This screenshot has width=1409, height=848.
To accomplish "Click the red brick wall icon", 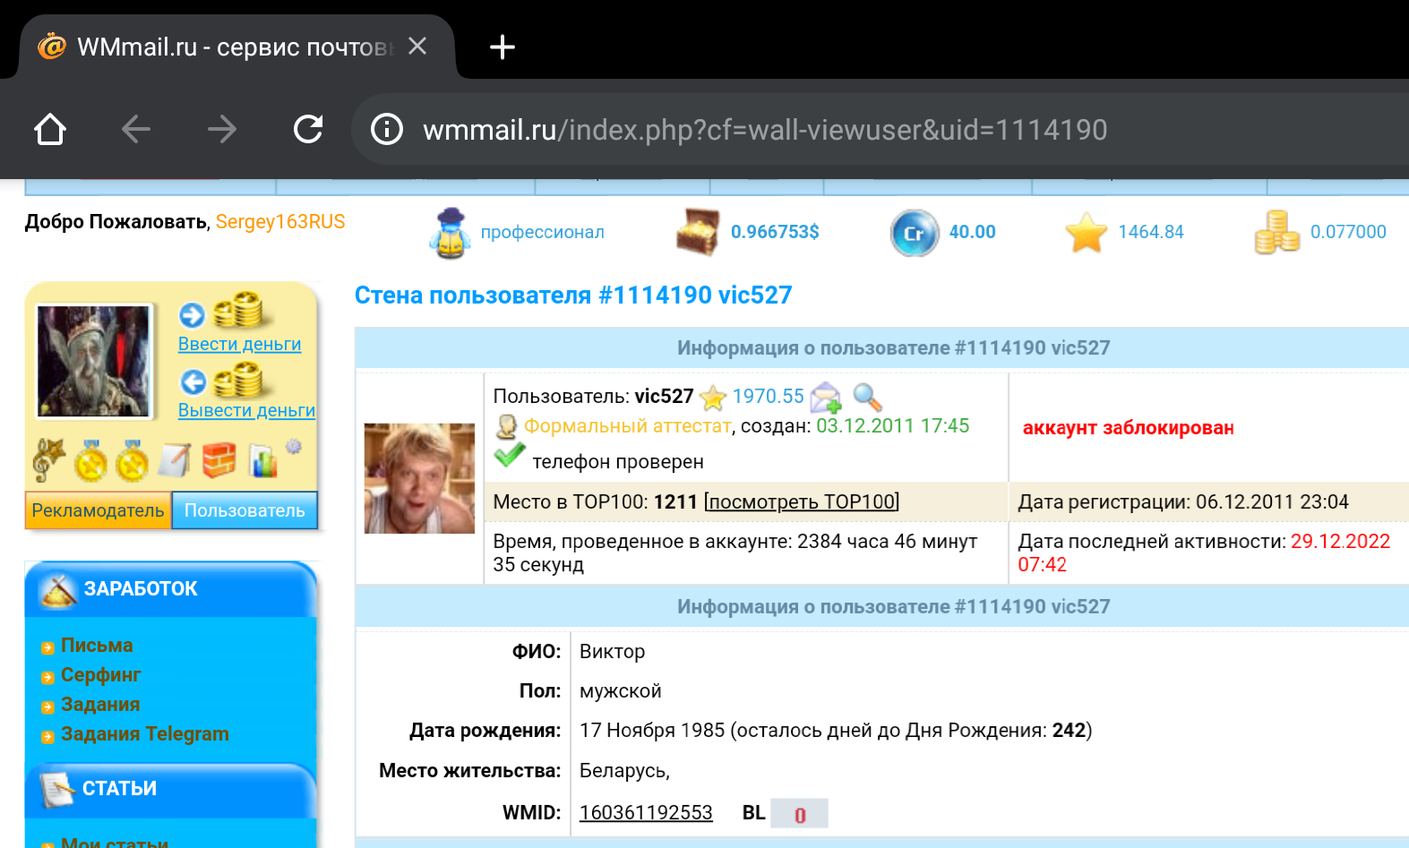I will [219, 460].
